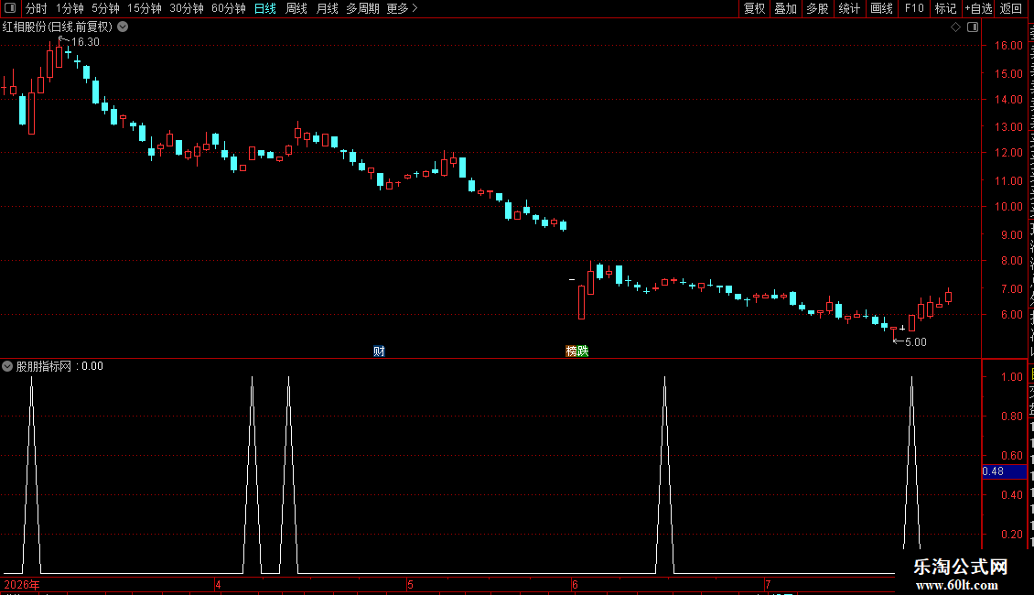This screenshot has width=1034, height=595.
Task: Add stock via +自选 button
Action: (x=978, y=8)
